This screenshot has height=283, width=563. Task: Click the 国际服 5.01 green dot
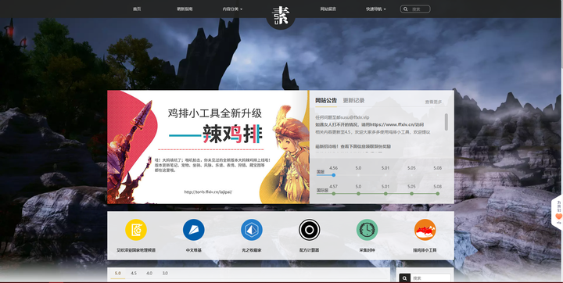pos(385,194)
